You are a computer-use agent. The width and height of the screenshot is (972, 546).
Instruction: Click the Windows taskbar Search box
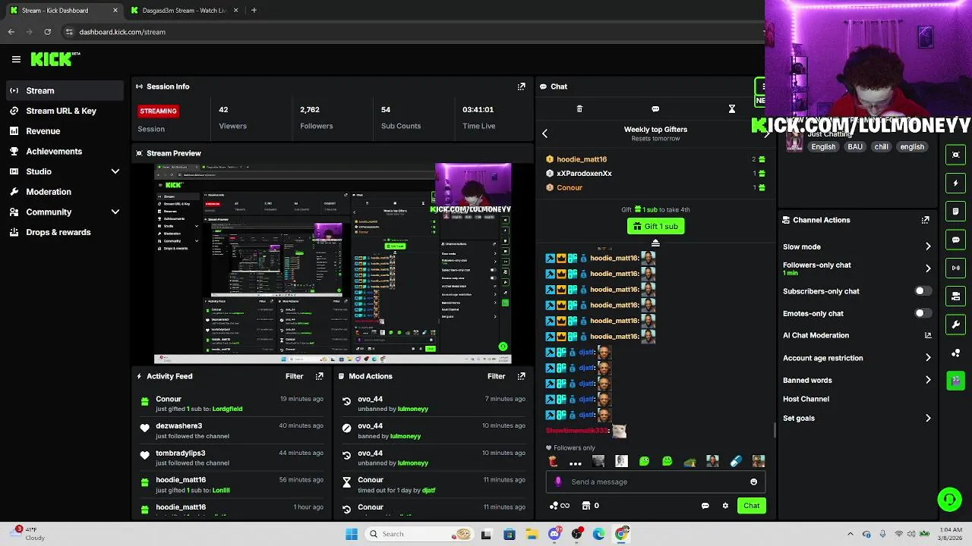tap(420, 534)
